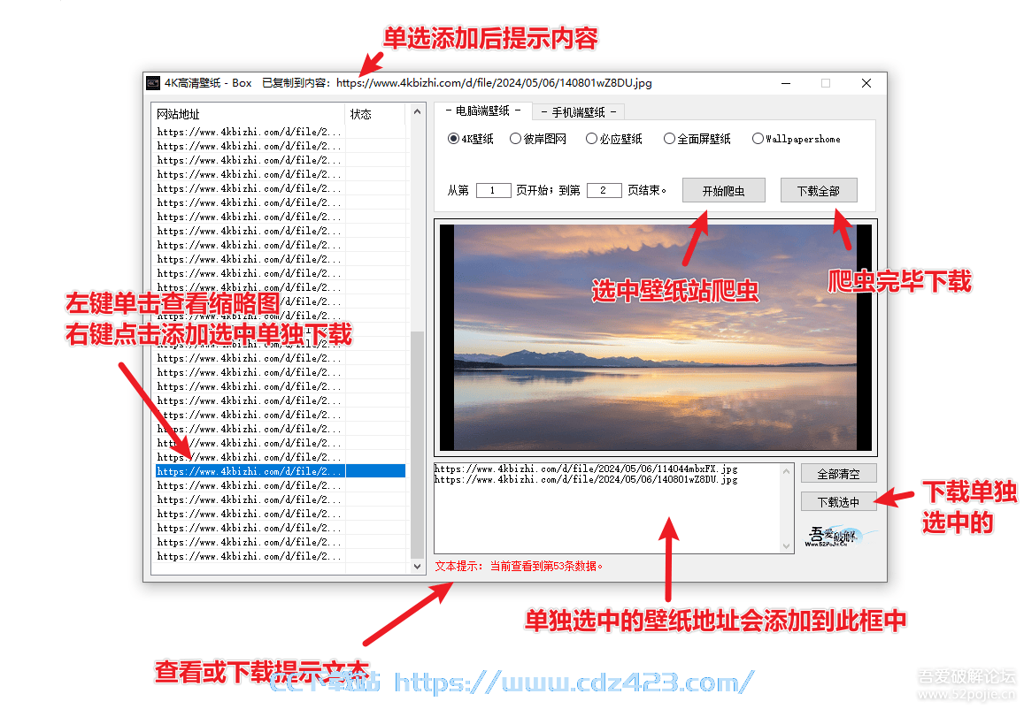Click the URL list scroll-up arrow

[418, 112]
